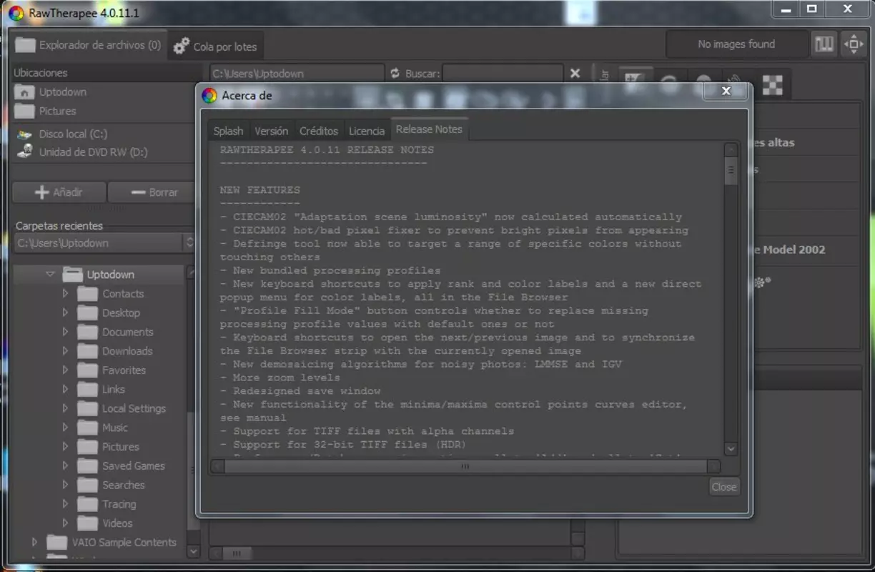Select the Videos folder
Viewport: 875px width, 572px height.
tap(117, 523)
